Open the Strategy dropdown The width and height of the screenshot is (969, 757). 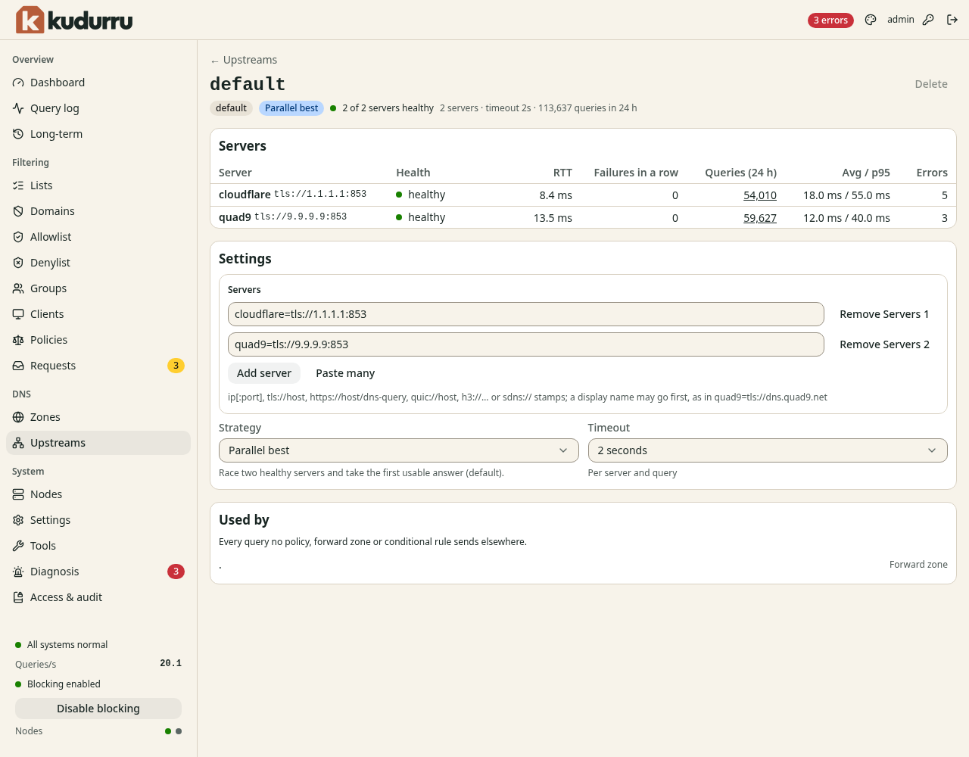pos(398,450)
